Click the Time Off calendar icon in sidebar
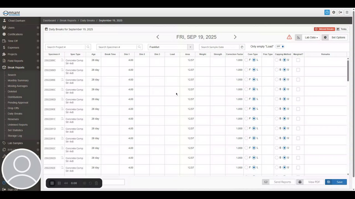This screenshot has width=355, height=199. click(x=4, y=41)
